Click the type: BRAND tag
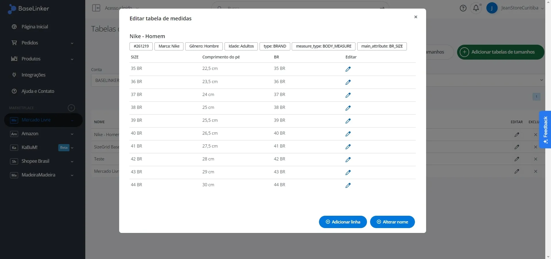 click(x=275, y=46)
